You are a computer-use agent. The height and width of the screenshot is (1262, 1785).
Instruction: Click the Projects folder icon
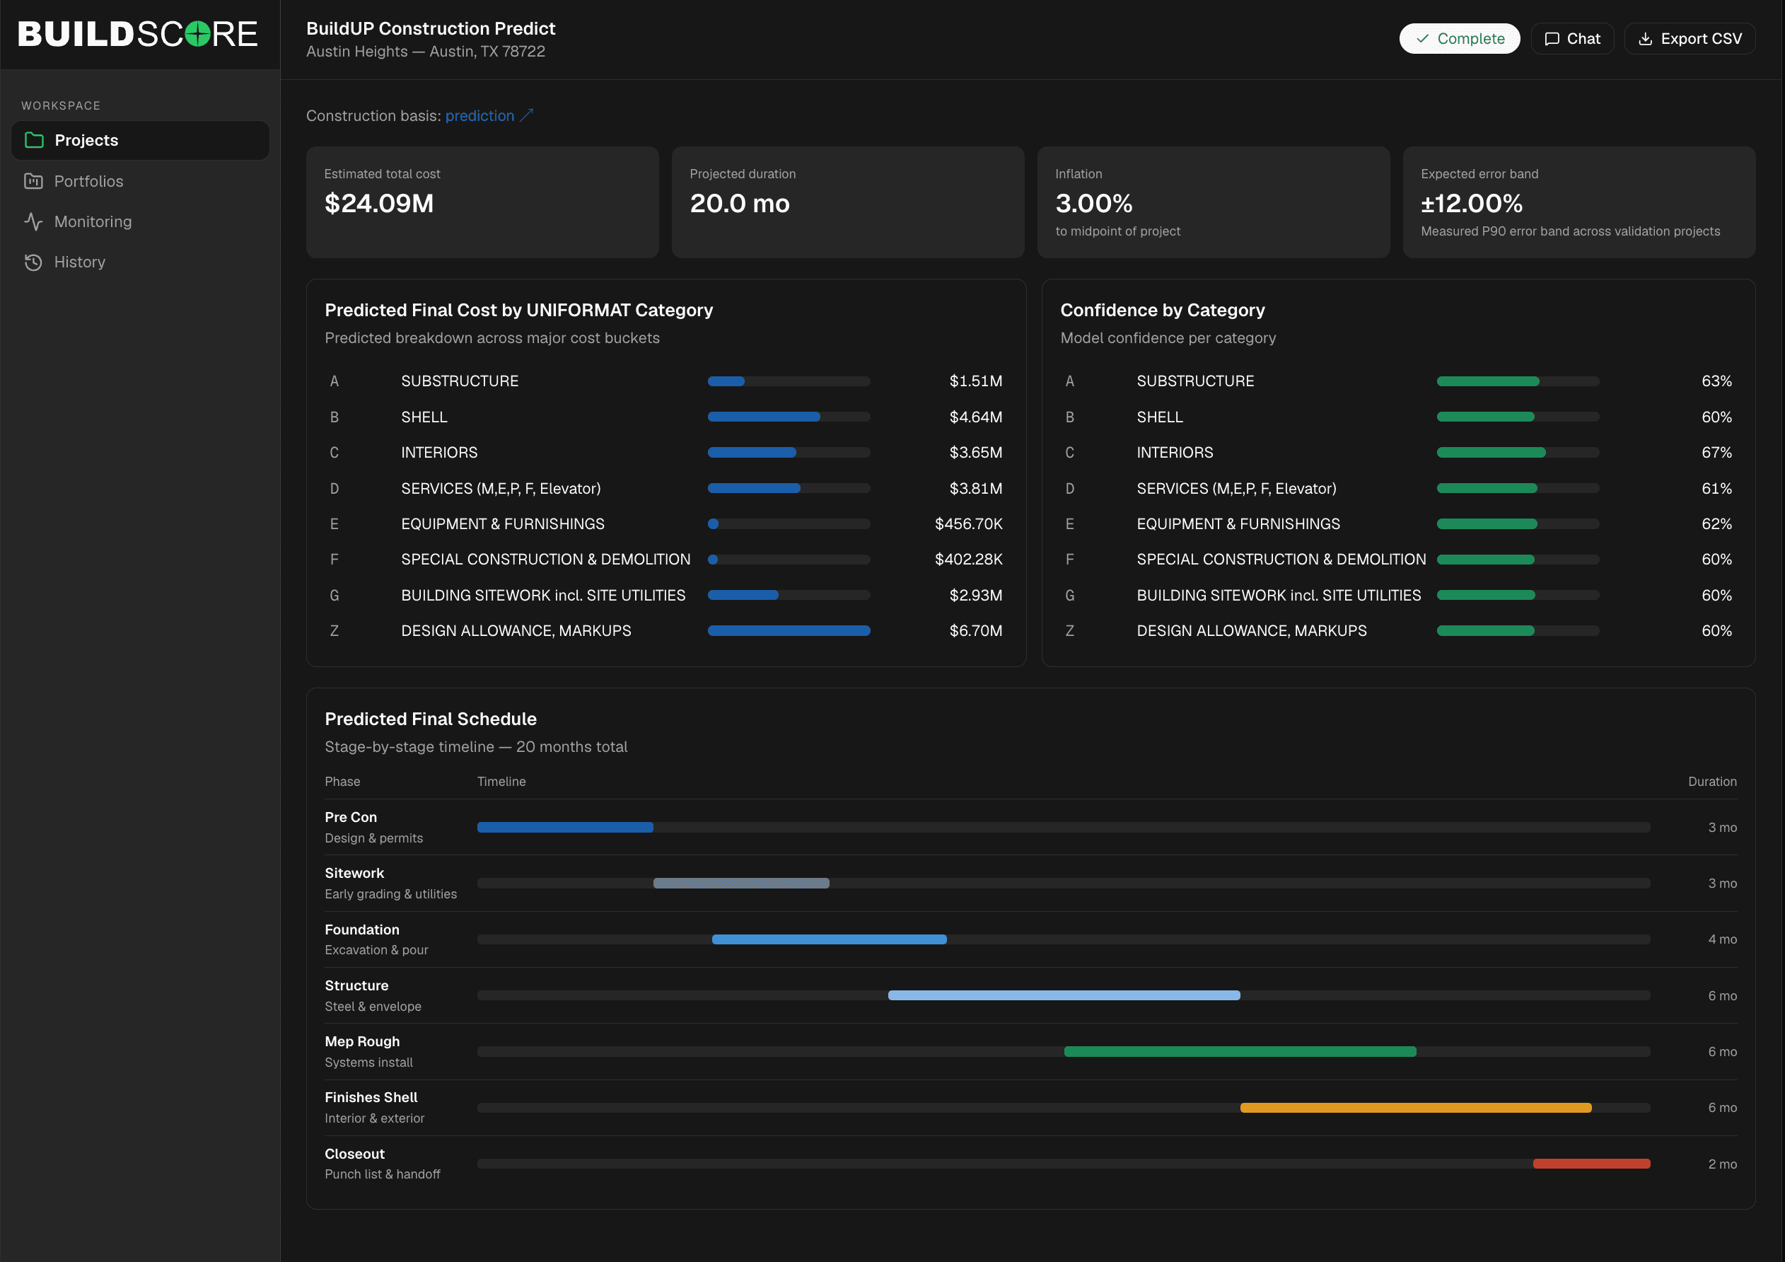tap(33, 140)
